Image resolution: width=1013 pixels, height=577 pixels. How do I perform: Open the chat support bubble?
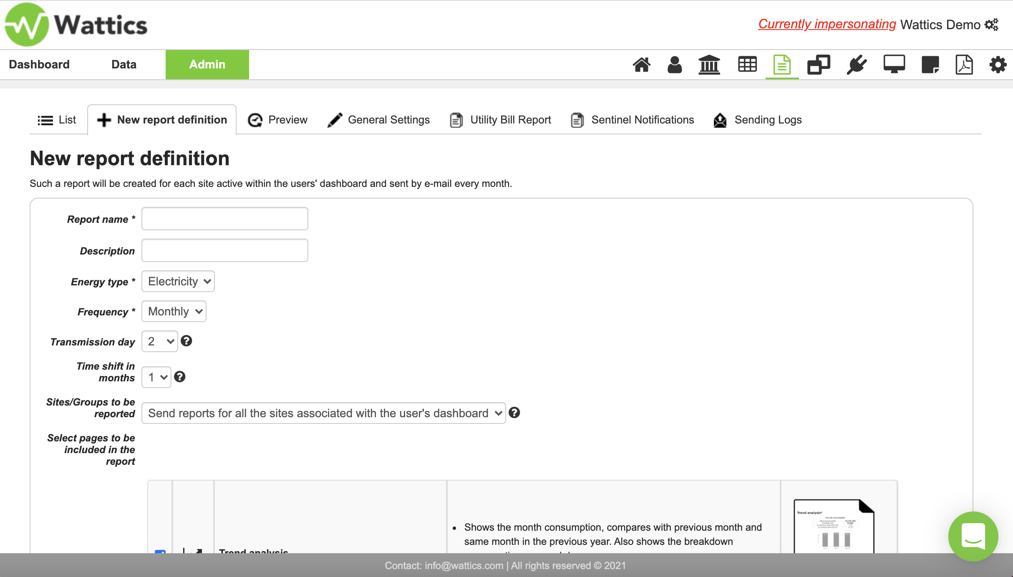click(973, 536)
